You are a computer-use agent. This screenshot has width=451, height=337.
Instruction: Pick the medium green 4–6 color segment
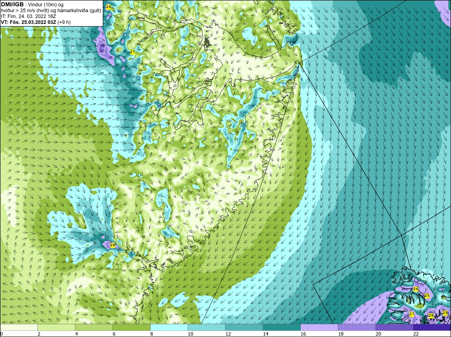pyautogui.click(x=94, y=328)
